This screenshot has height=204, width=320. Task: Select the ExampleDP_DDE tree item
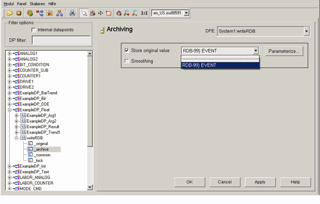coord(35,104)
